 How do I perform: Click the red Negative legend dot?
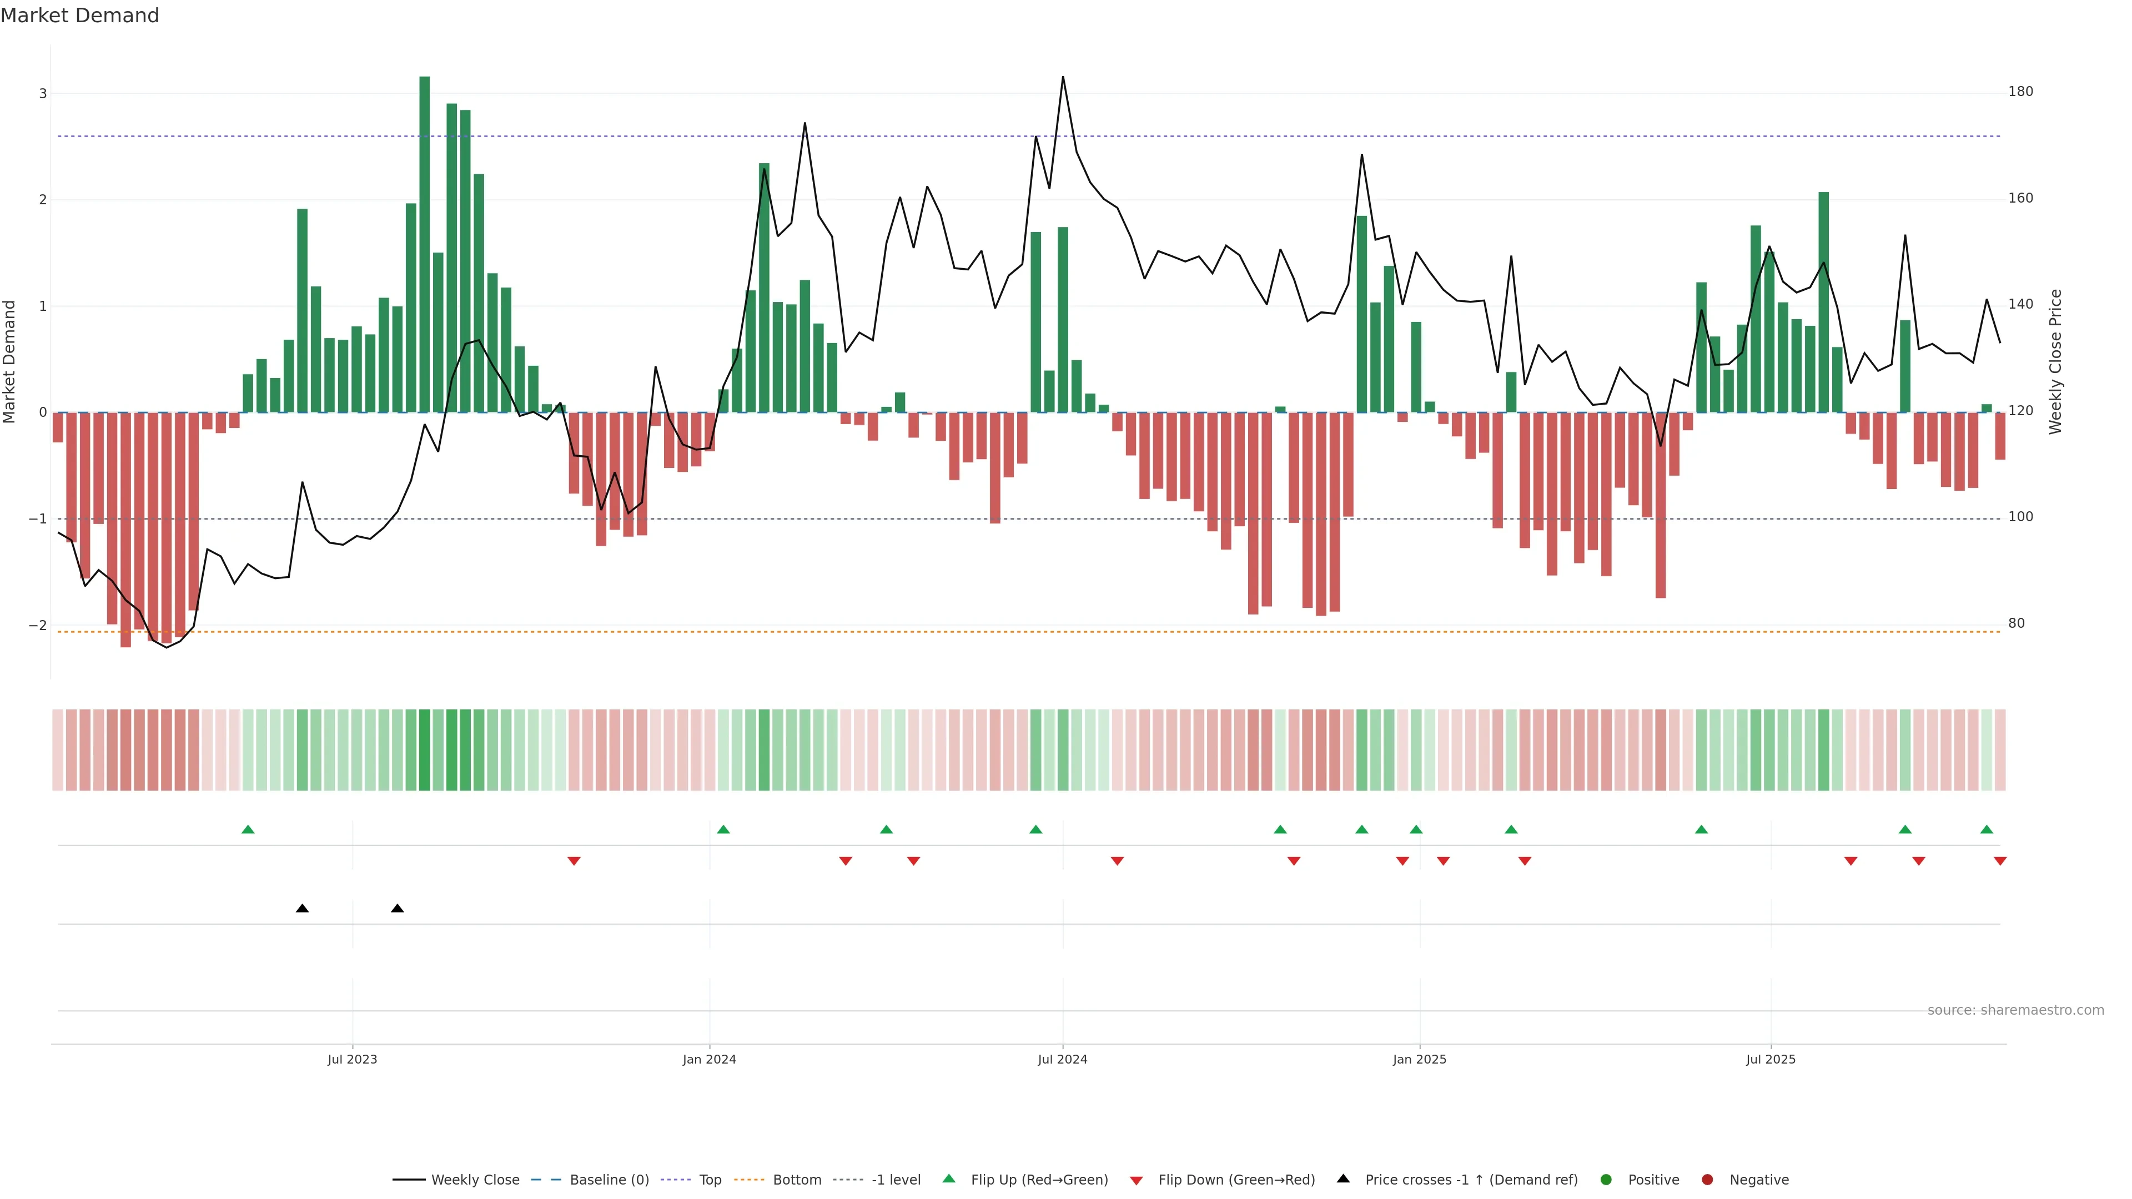point(1707,1179)
